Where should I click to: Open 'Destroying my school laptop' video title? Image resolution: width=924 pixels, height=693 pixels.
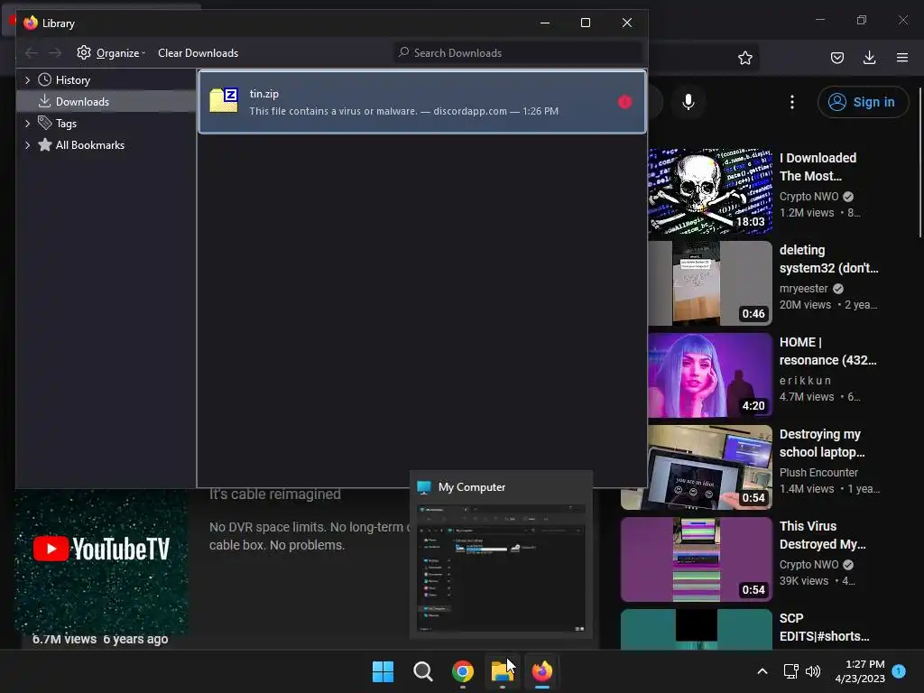click(x=822, y=443)
